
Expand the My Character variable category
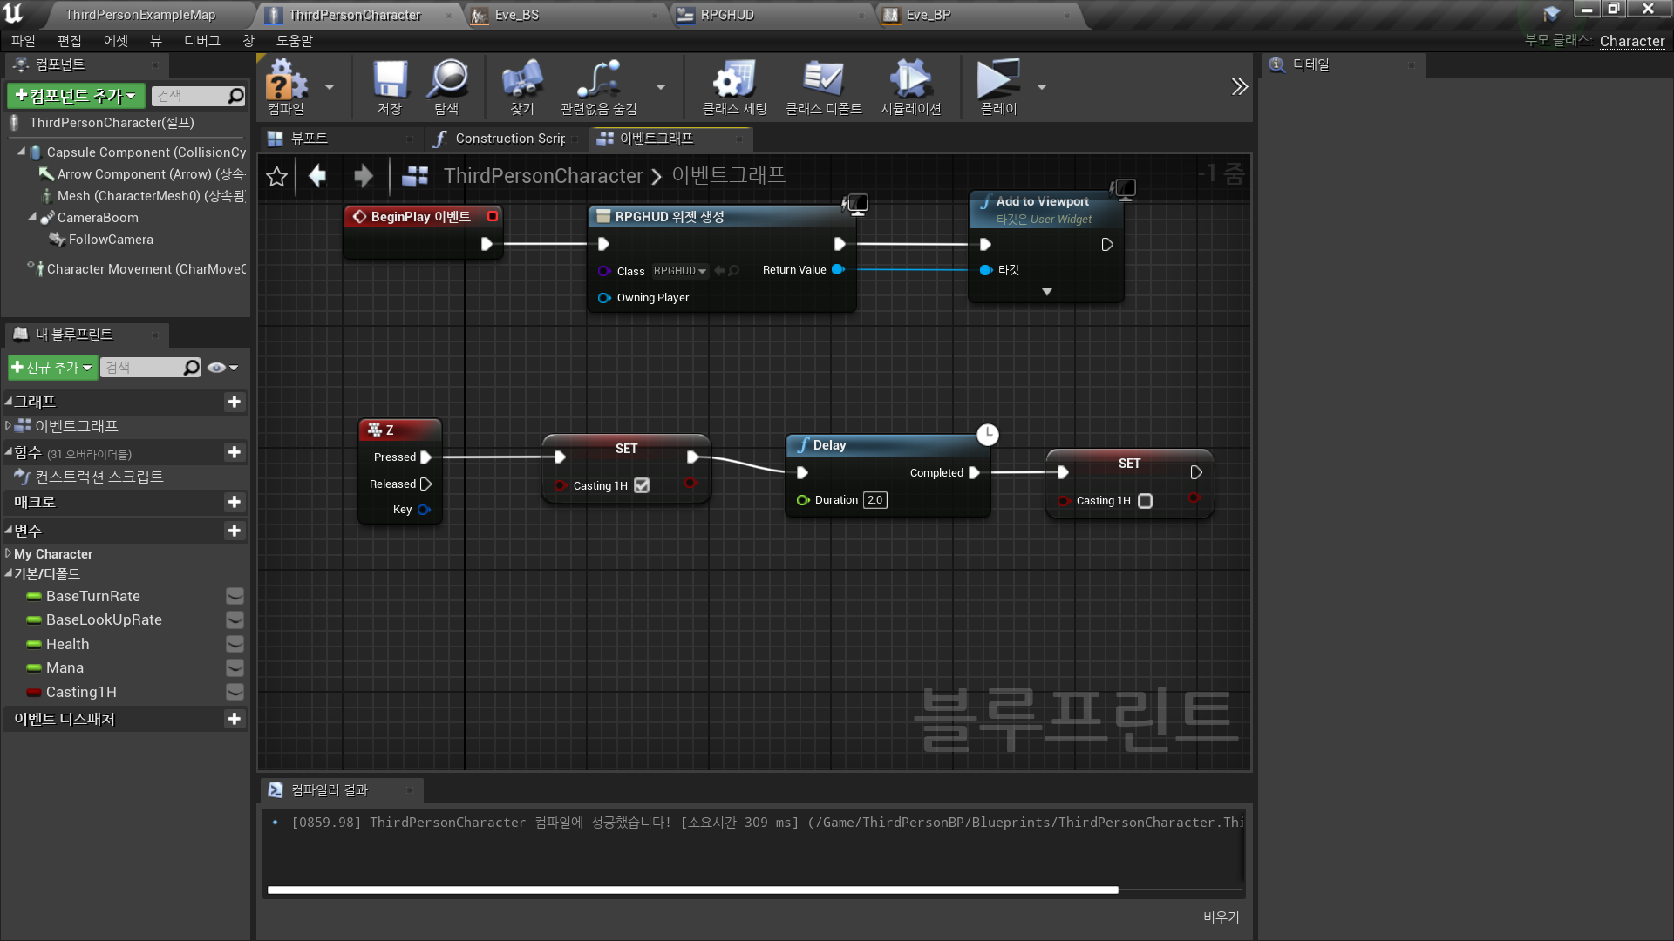[8, 553]
